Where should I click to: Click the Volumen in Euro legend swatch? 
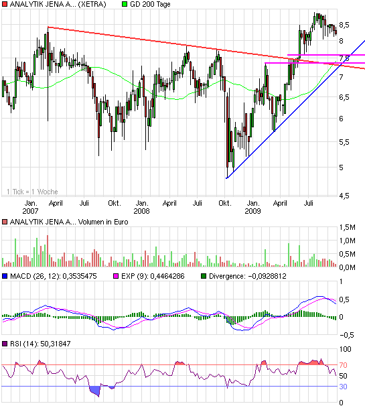coord(5,222)
